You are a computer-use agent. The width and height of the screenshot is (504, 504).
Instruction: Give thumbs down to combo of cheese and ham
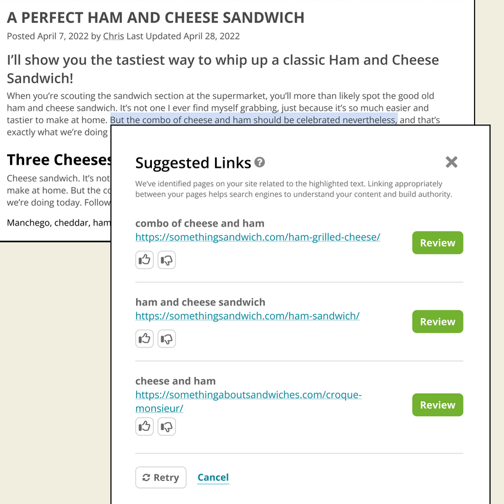[167, 260]
